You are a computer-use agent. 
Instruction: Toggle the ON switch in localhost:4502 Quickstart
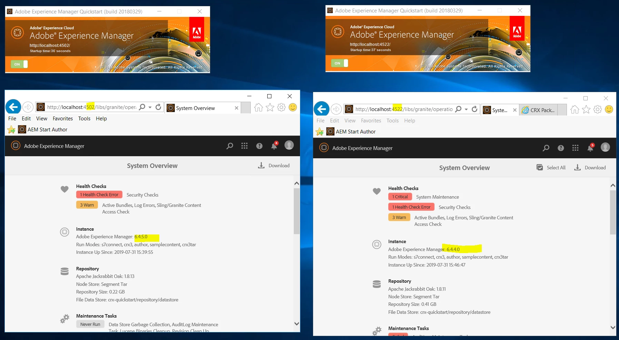coord(19,64)
